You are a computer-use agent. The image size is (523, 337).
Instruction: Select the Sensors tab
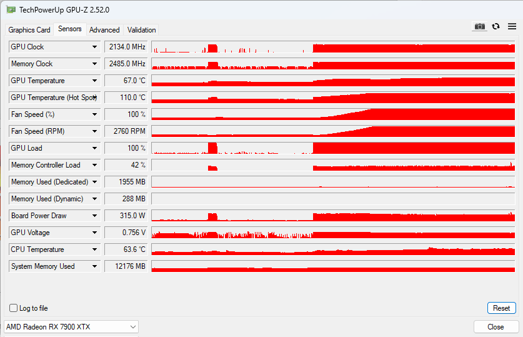[70, 29]
